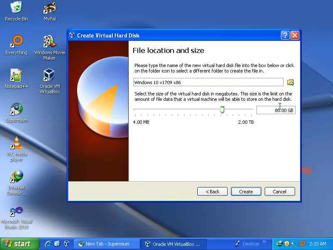Select the Notepad++ desktop shortcut
The width and height of the screenshot is (333, 250).
point(16,79)
